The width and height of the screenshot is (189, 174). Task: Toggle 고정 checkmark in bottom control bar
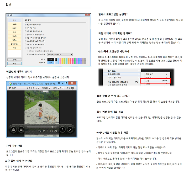(56, 131)
